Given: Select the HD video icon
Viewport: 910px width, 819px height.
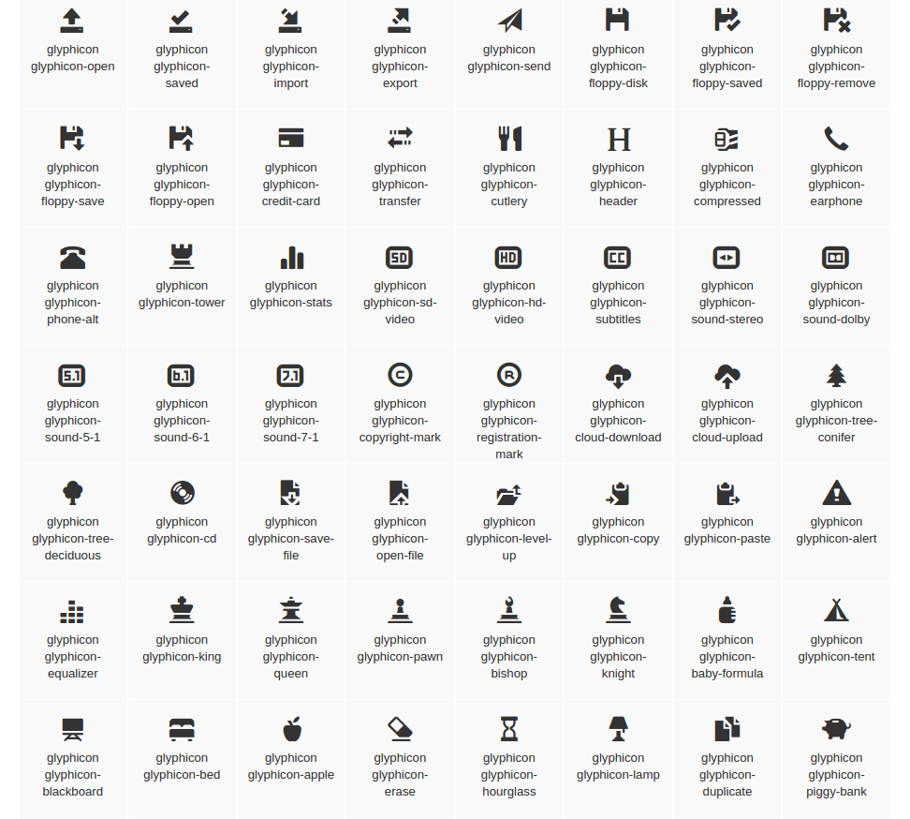Looking at the screenshot, I should pos(509,257).
